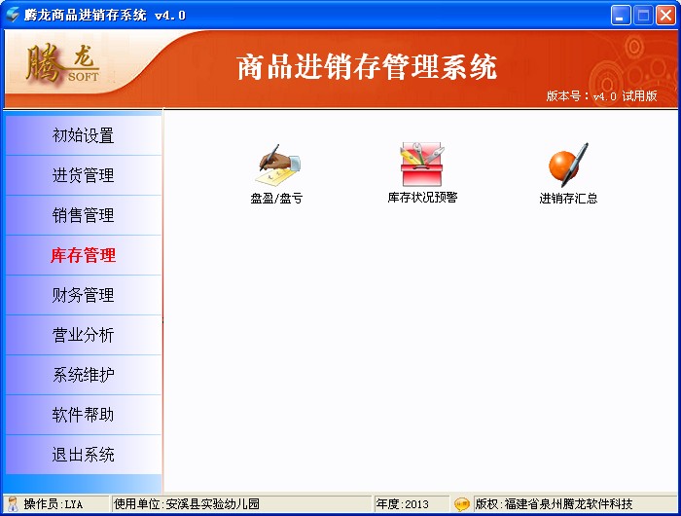Click the chat bubble icon in status bar

(461, 504)
